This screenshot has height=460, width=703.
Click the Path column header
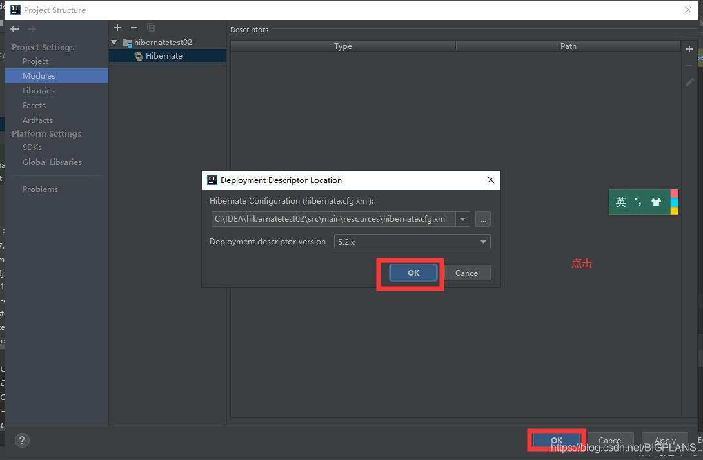pyautogui.click(x=568, y=46)
